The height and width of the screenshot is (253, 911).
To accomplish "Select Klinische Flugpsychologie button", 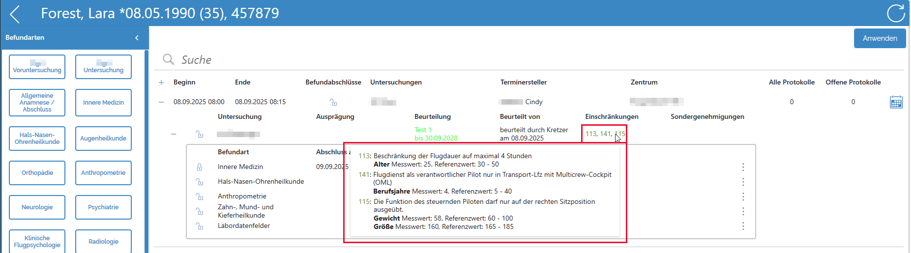I will [37, 241].
